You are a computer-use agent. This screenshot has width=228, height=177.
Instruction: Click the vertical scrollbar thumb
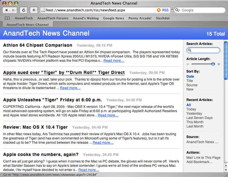226,61
